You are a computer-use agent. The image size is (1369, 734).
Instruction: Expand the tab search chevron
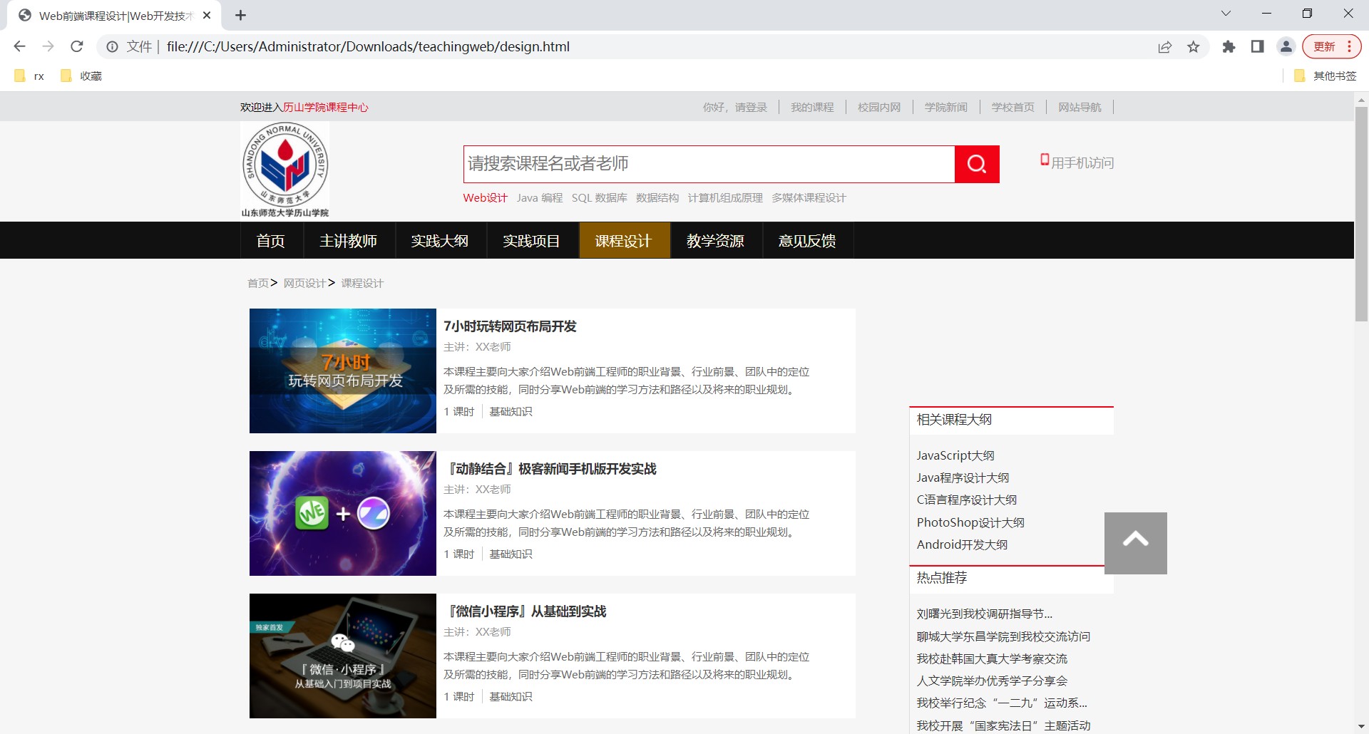1226,14
